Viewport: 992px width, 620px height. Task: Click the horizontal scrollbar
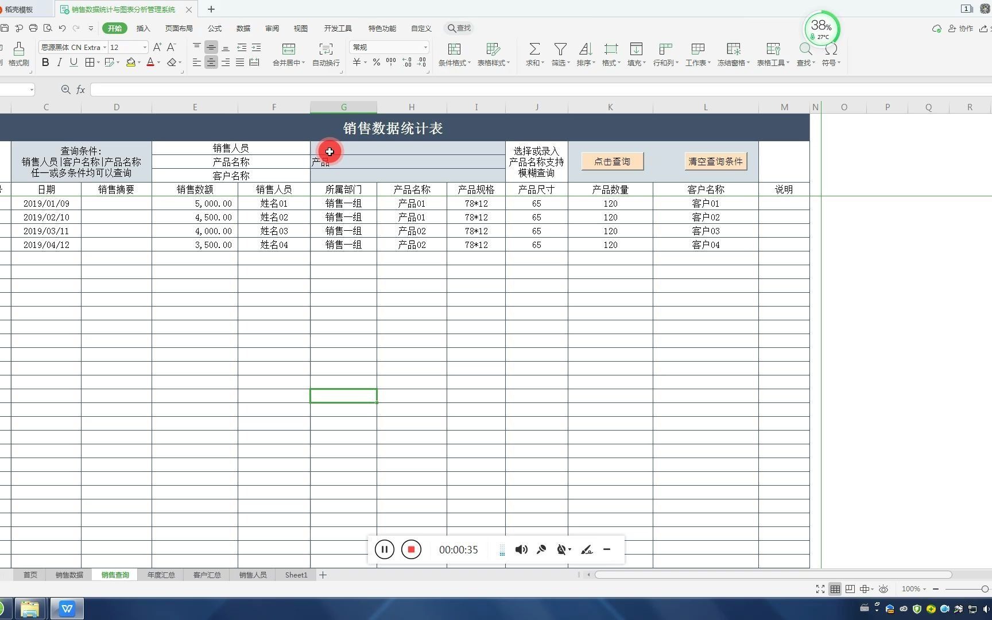coord(773,575)
